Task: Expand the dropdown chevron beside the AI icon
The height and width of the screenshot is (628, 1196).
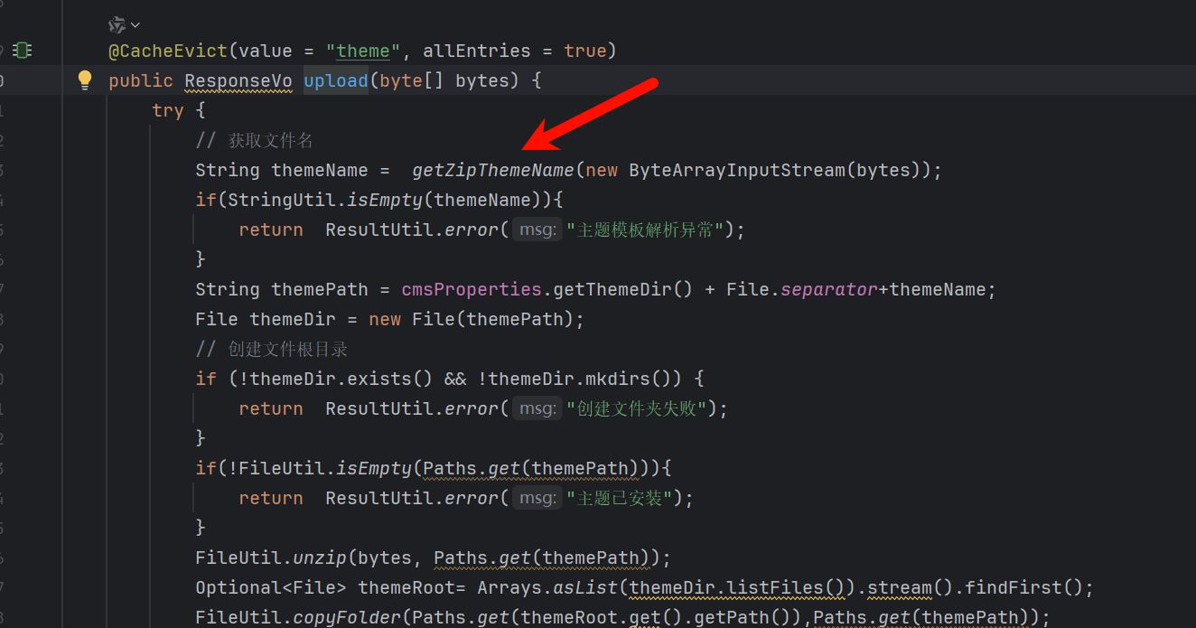Action: point(135,24)
